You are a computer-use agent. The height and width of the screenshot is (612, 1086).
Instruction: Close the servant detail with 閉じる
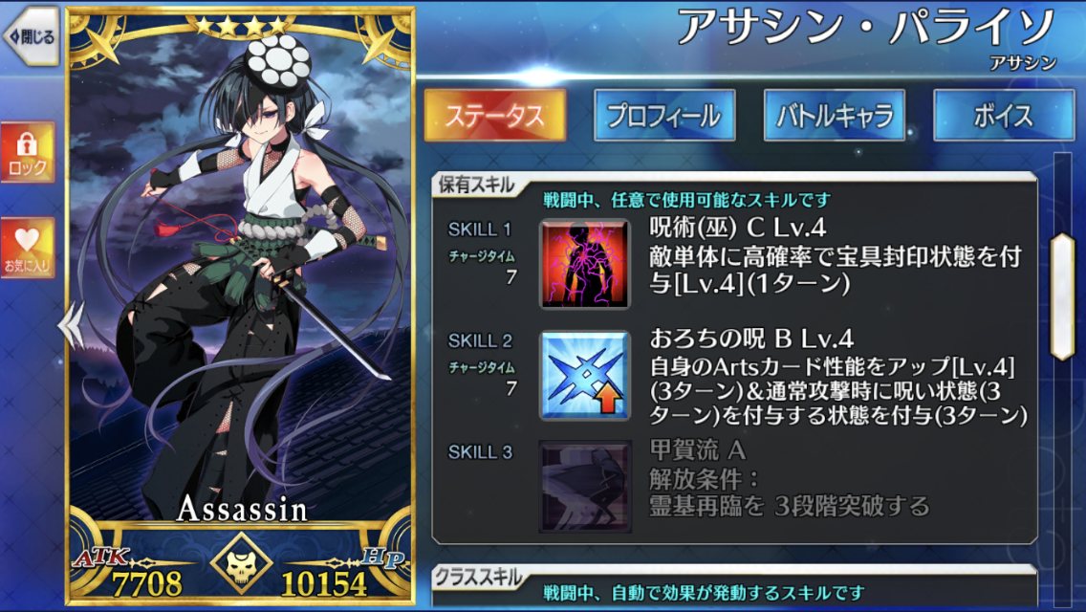pos(32,36)
